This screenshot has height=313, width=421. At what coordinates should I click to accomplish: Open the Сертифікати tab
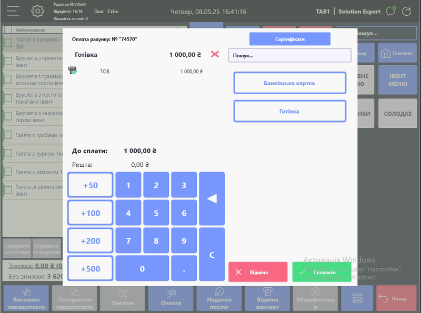[289, 39]
